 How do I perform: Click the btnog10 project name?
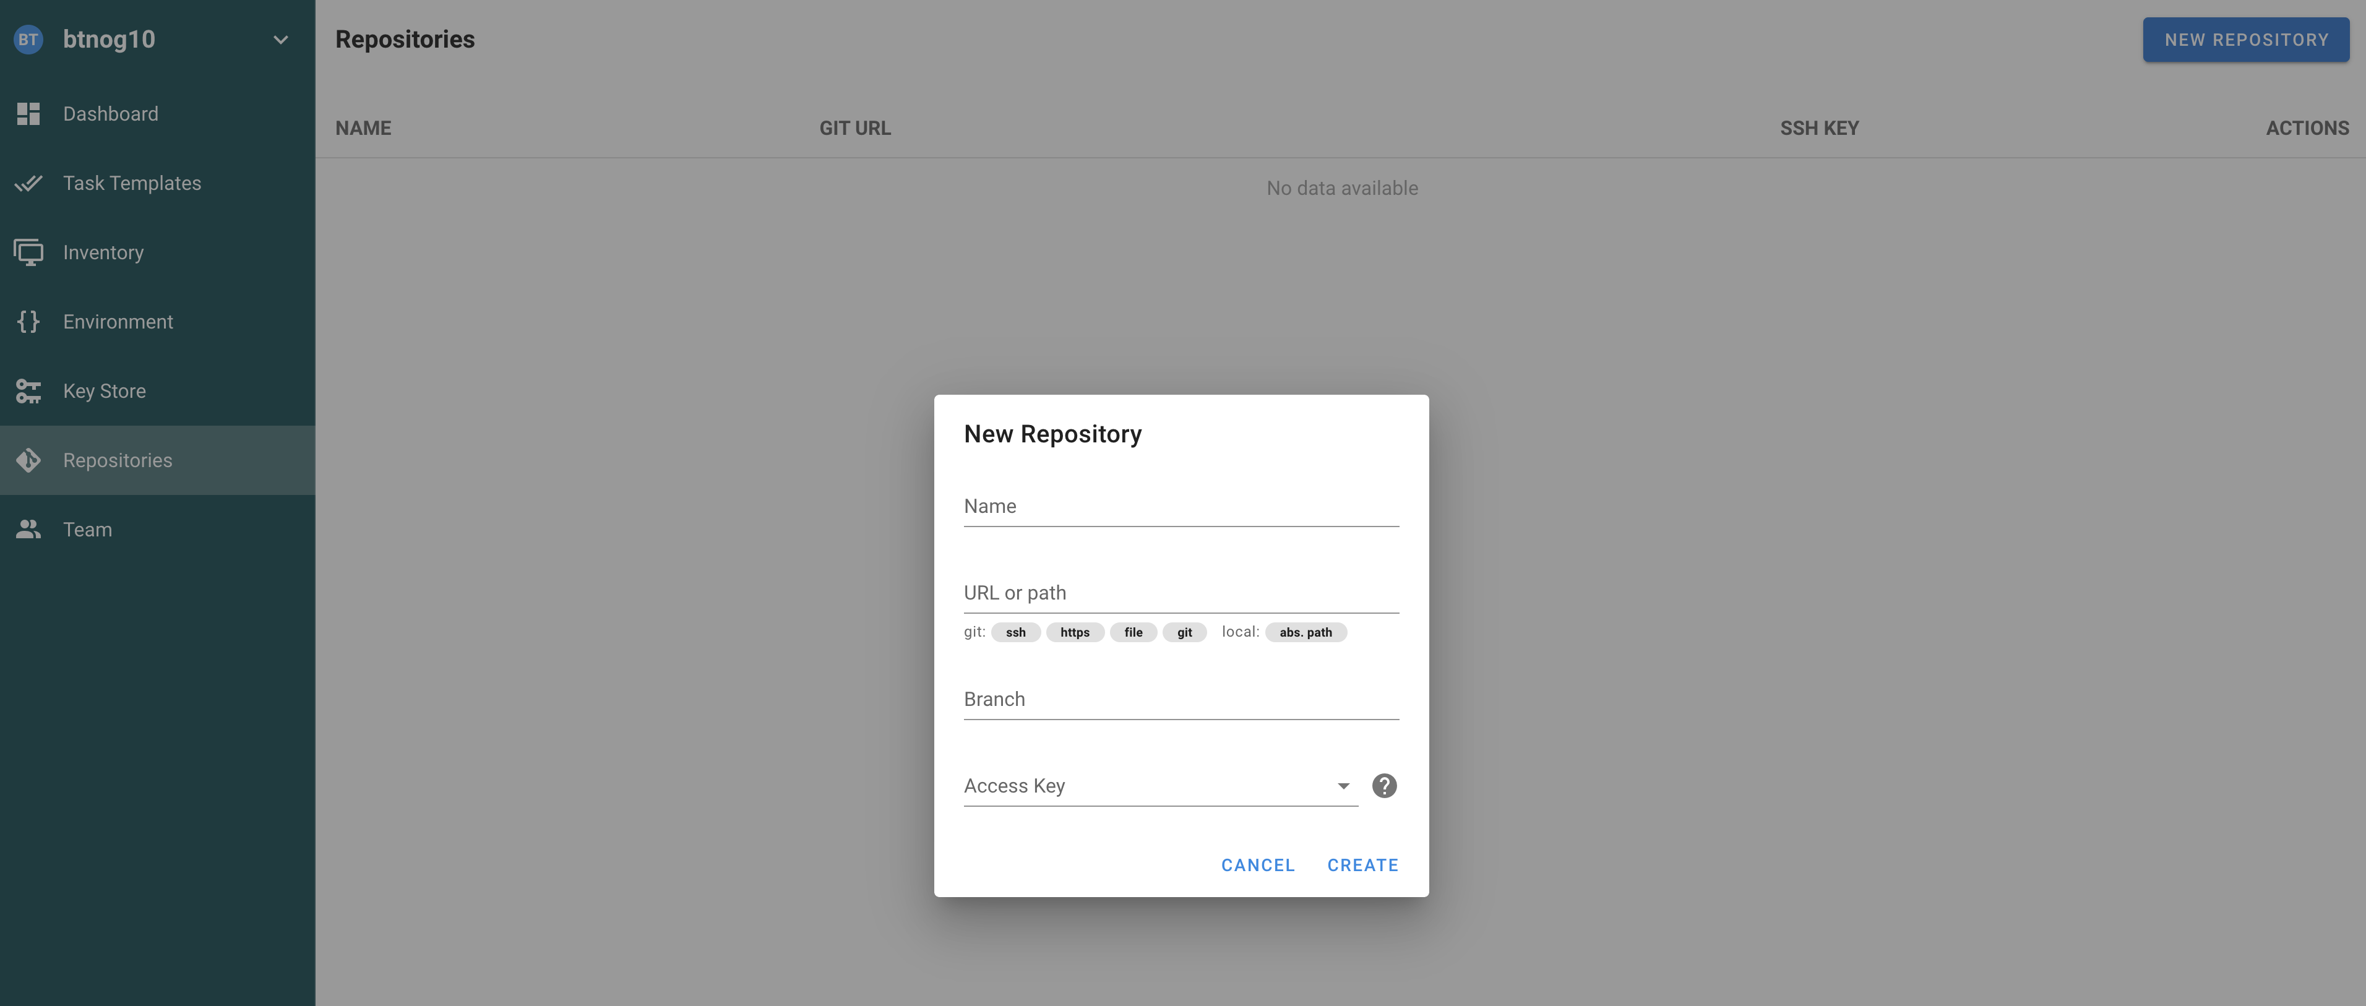coord(110,40)
